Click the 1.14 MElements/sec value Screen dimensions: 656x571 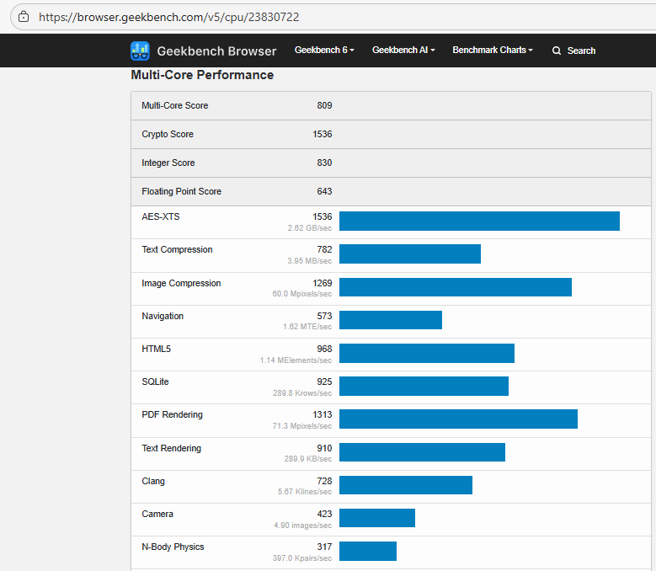[x=296, y=360]
